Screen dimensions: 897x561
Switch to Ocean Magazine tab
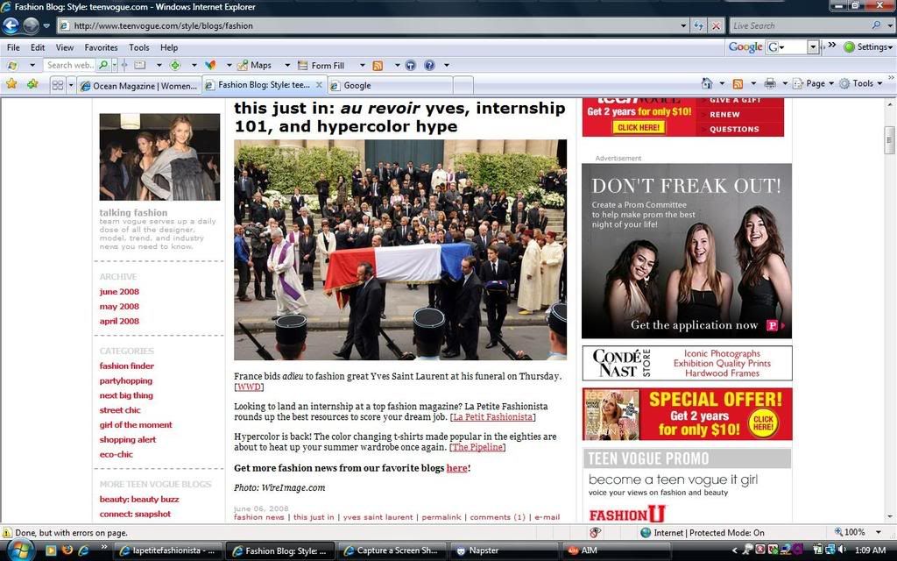(139, 86)
